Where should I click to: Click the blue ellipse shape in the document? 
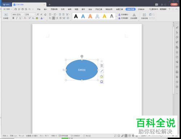[x=82, y=70]
